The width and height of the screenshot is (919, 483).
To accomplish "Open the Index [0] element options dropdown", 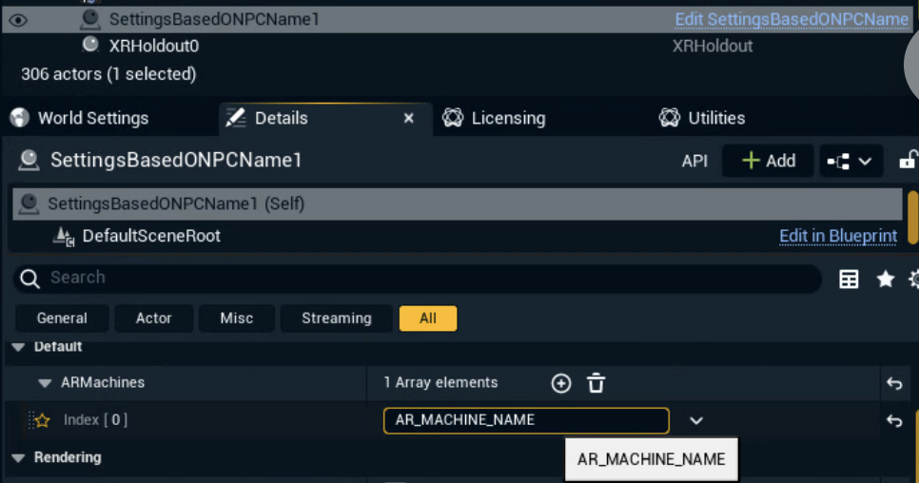I will pos(696,421).
